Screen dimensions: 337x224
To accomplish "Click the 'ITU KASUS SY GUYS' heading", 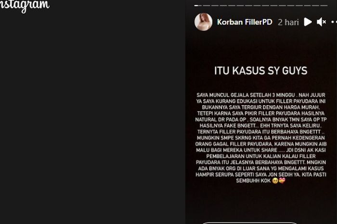I will coord(261,71).
